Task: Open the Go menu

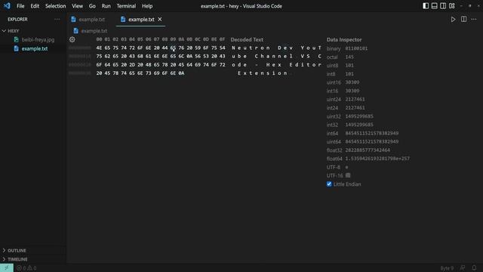Action: coord(92,6)
